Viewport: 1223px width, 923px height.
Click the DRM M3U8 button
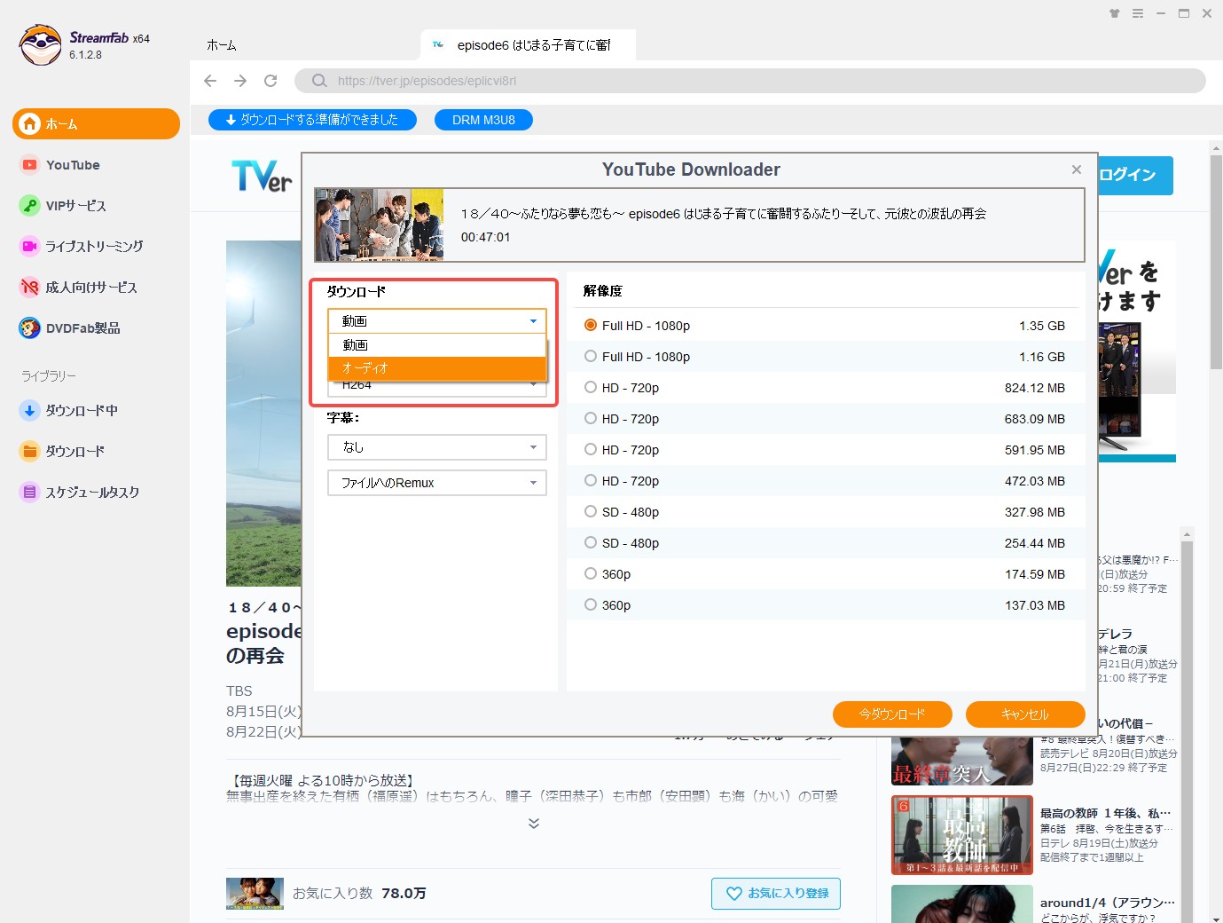tap(483, 120)
